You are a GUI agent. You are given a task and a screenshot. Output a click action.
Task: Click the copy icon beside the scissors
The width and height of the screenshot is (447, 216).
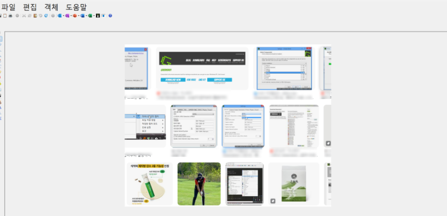coord(30,16)
